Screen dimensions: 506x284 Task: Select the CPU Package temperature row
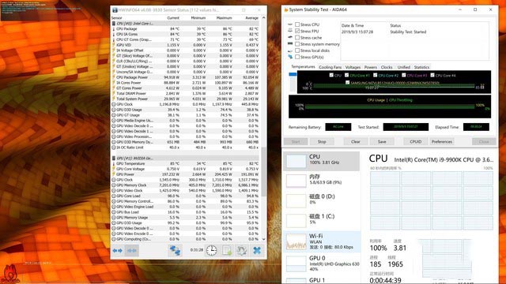coord(185,29)
